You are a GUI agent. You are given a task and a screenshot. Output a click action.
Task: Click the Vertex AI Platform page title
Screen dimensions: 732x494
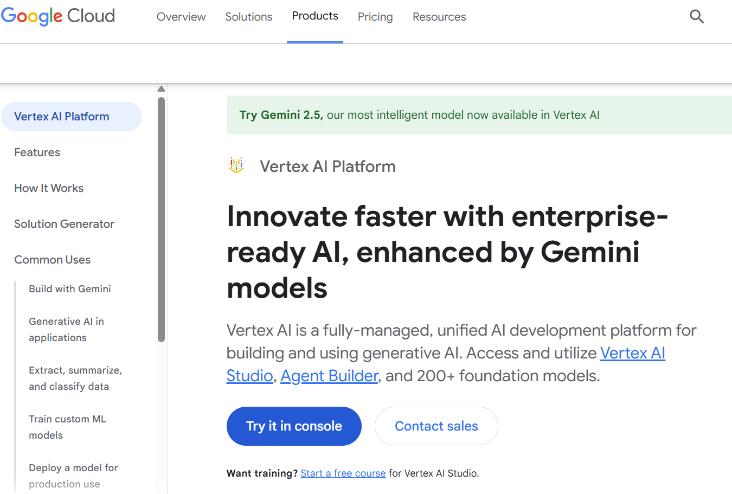(x=328, y=166)
